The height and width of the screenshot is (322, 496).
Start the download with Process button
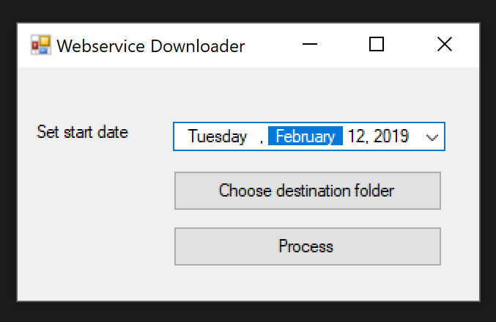tap(307, 246)
